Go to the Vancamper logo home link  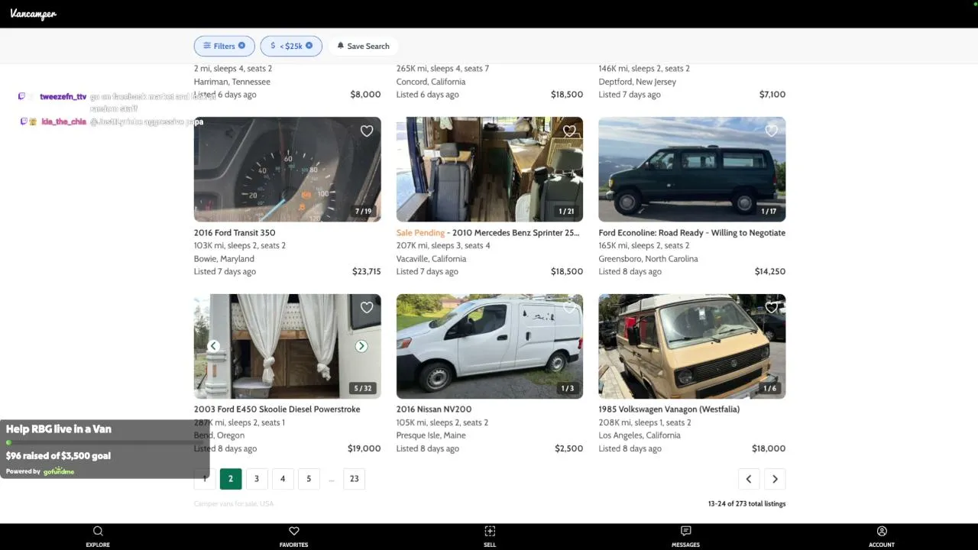[x=34, y=14]
